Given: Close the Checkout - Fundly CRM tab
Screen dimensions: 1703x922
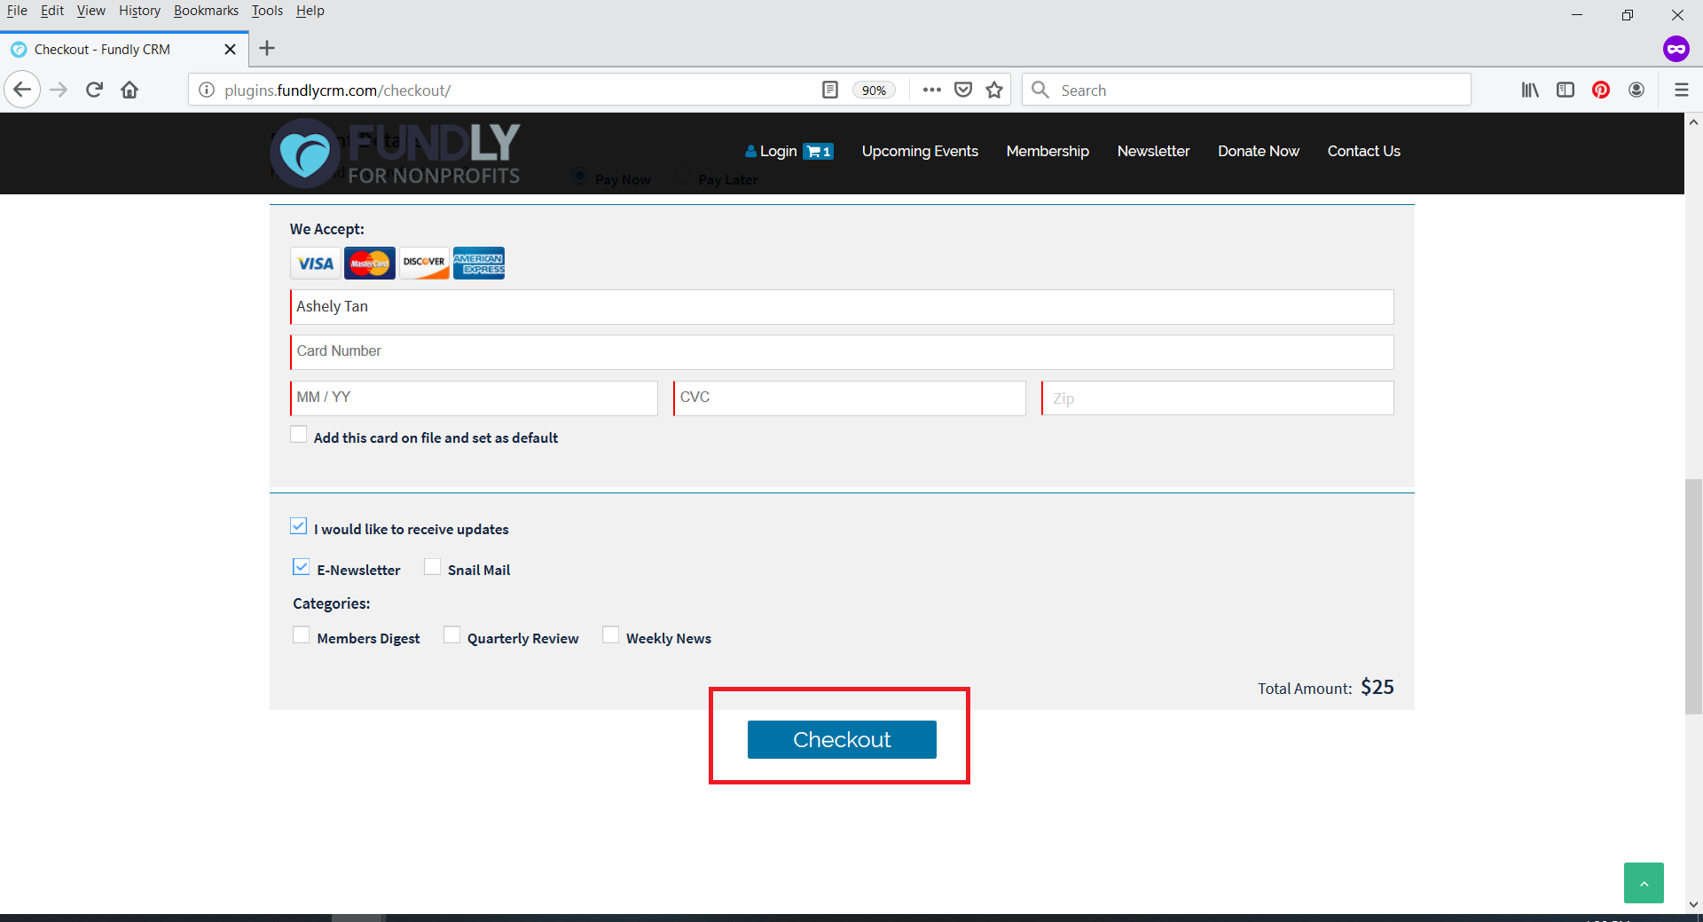Looking at the screenshot, I should pos(230,49).
